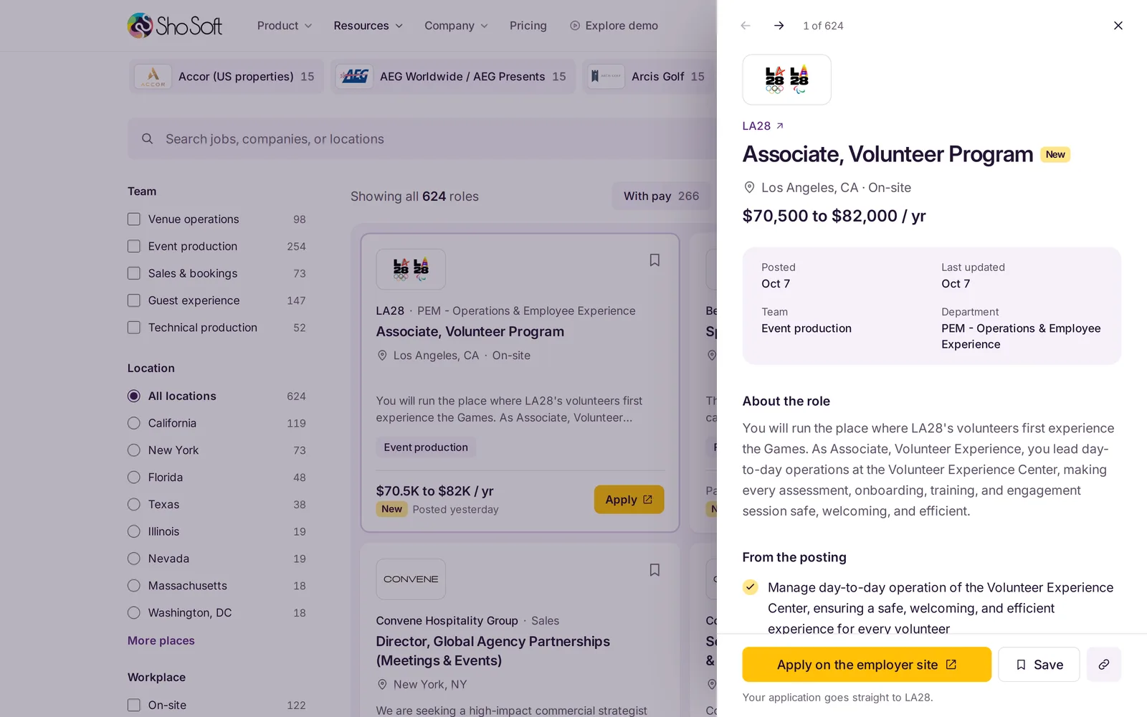Save this job posting
The image size is (1147, 717).
point(1039,665)
